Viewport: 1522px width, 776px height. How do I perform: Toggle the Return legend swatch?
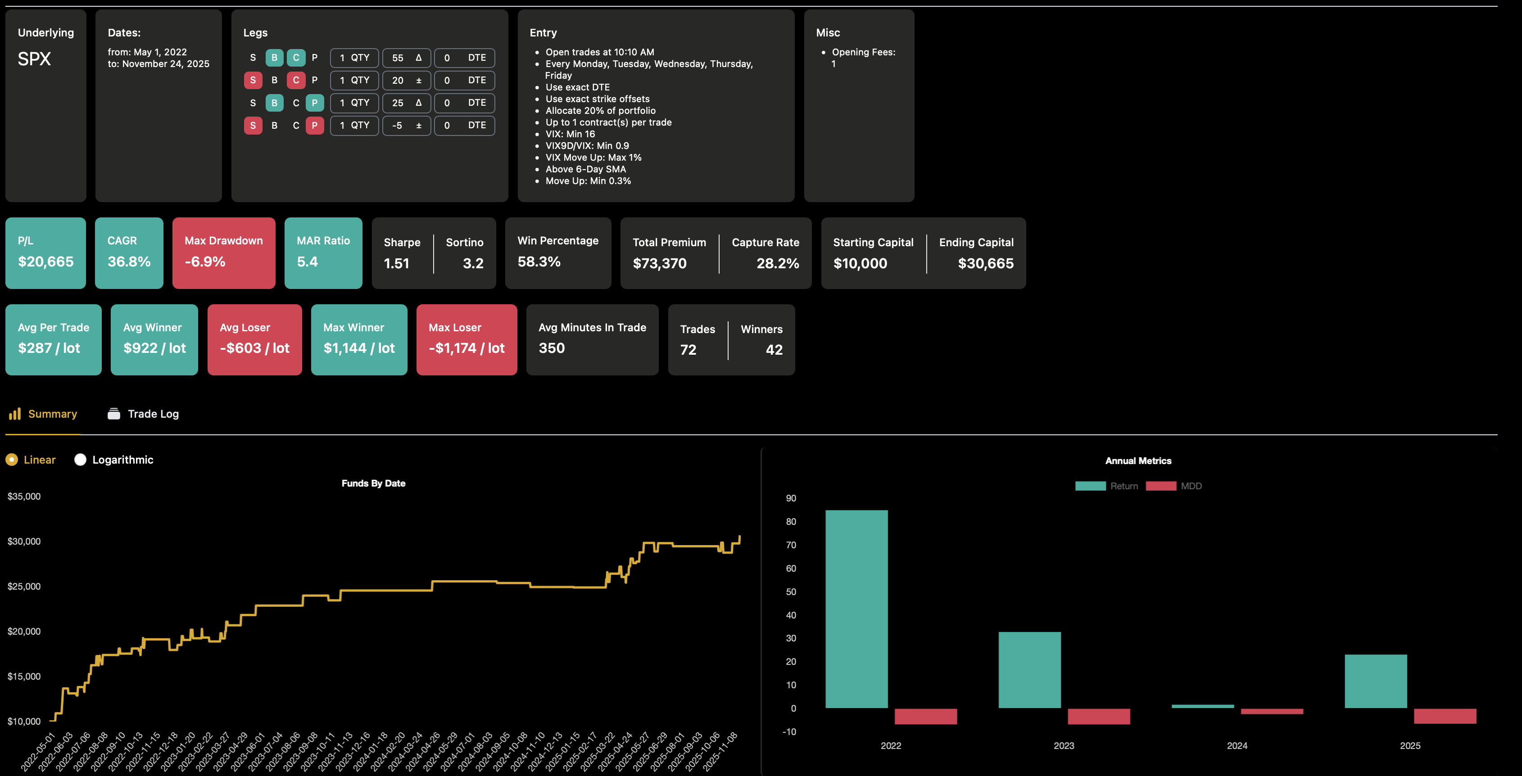(1090, 486)
